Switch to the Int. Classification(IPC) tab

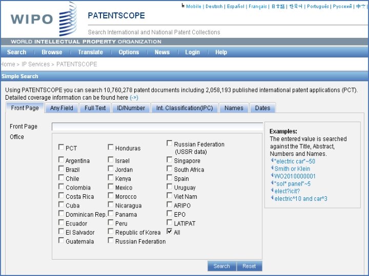[x=184, y=108]
